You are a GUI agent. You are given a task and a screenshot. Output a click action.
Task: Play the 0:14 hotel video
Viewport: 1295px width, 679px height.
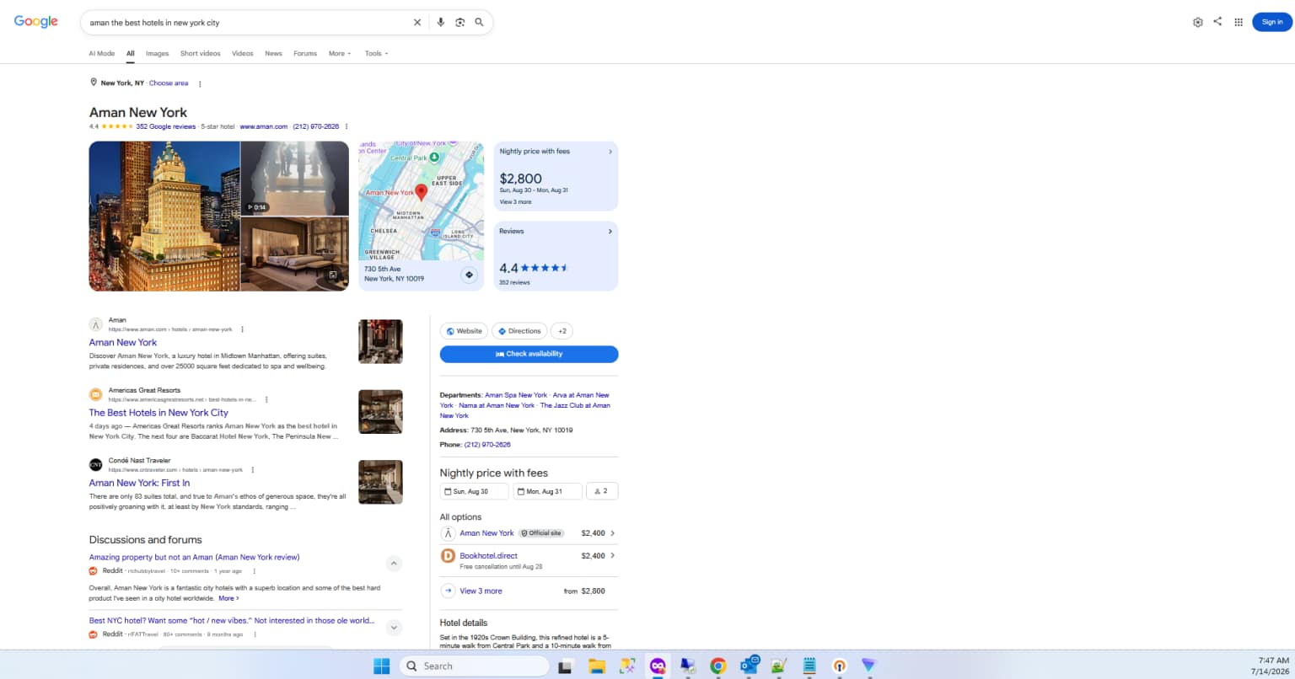tap(294, 179)
